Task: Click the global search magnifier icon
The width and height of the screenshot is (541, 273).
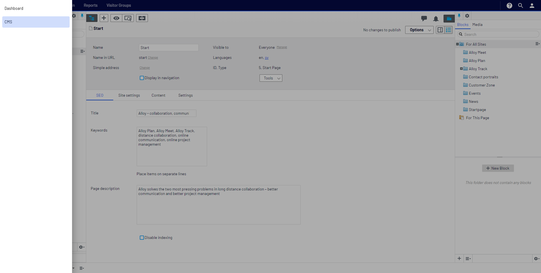Action: point(520,6)
